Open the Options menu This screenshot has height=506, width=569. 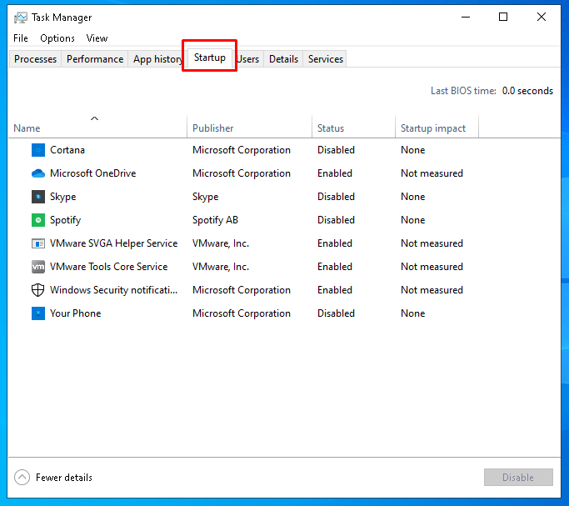(x=57, y=38)
